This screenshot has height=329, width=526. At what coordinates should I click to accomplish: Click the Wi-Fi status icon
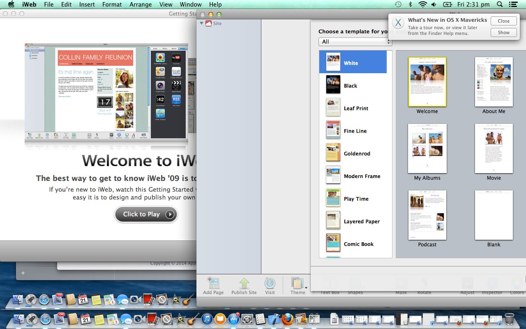pyautogui.click(x=422, y=5)
